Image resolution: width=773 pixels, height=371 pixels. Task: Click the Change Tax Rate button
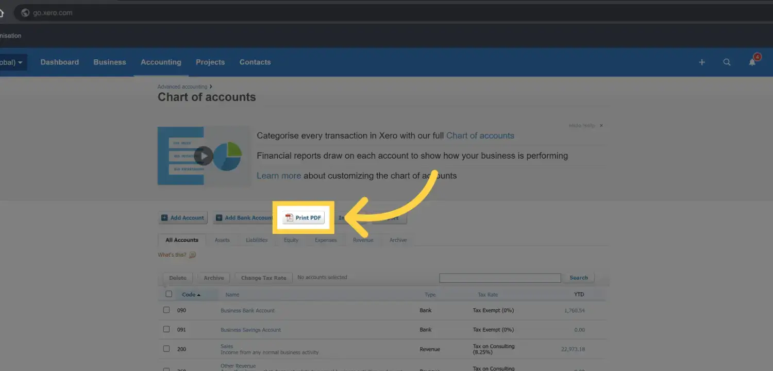[264, 278]
